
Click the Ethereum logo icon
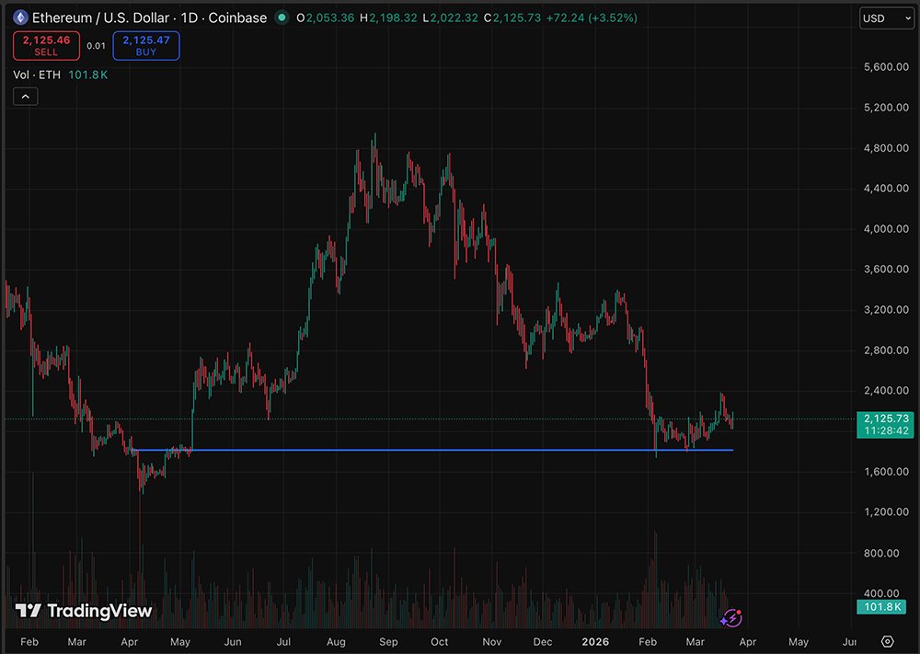20,17
